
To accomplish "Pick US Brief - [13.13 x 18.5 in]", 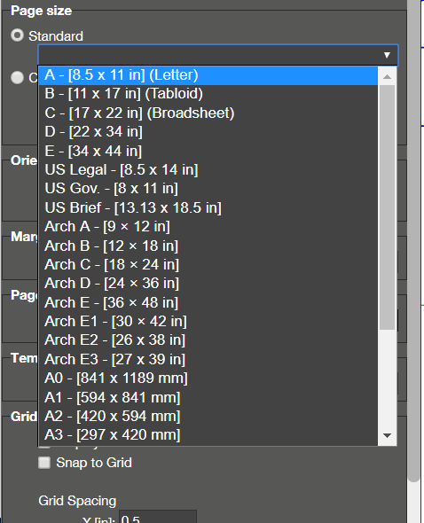I will point(208,207).
